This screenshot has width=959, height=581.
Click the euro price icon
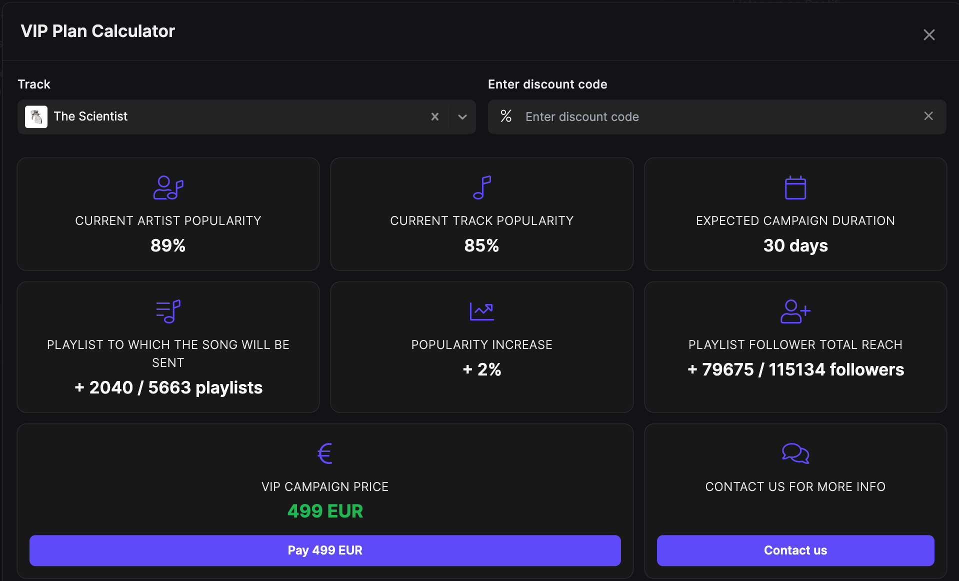325,453
